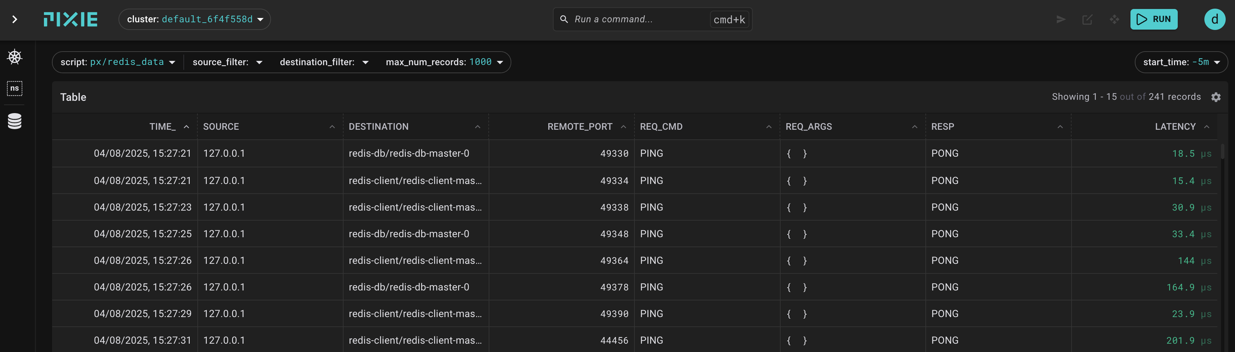Viewport: 1235px width, 352px height.
Task: Click latency value 201.9 µs
Action: point(1189,340)
